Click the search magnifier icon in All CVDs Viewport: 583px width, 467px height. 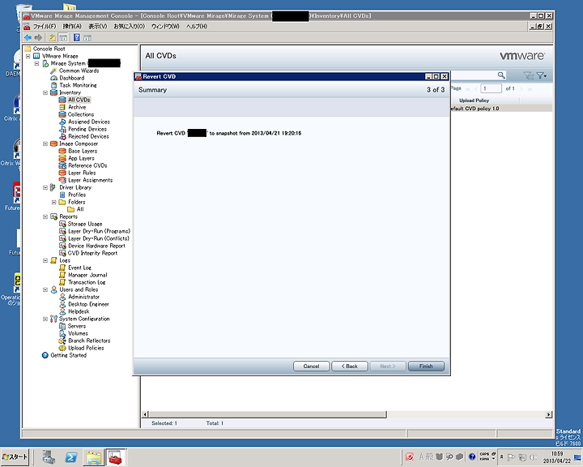pyautogui.click(x=501, y=75)
